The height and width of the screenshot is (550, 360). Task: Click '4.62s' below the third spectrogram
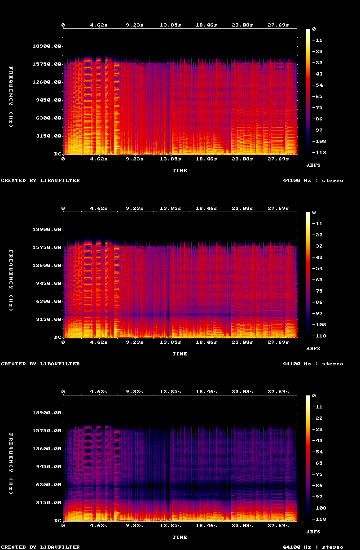99,526
